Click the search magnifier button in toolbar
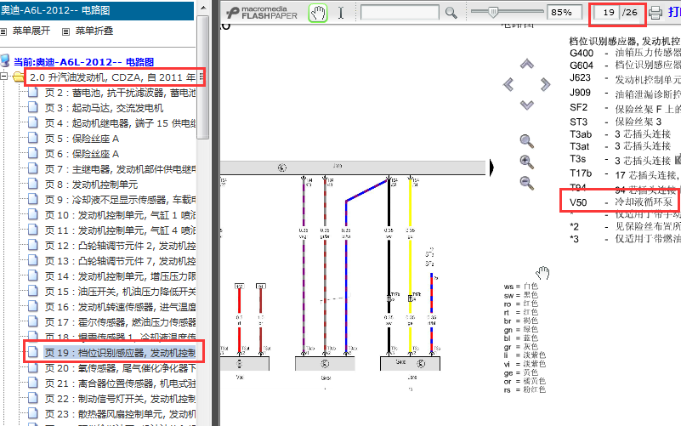Viewport: 681px width, 426px height. pyautogui.click(x=451, y=13)
